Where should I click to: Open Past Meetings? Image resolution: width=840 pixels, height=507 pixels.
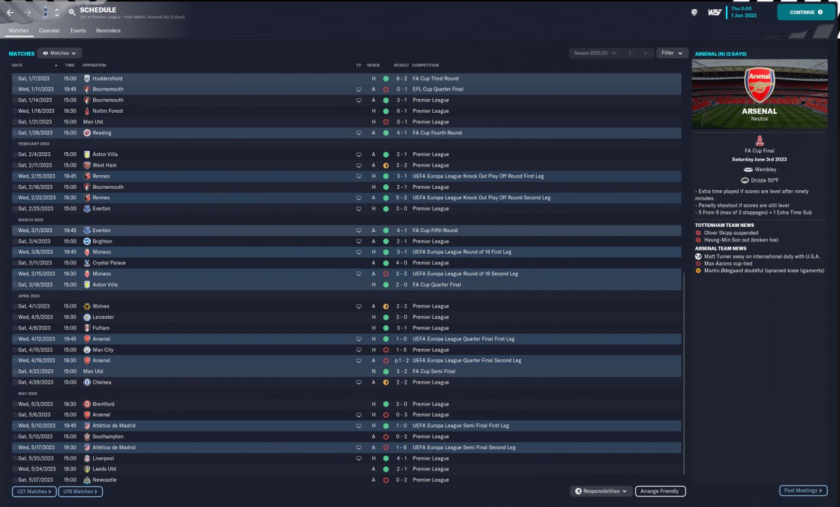[803, 491]
